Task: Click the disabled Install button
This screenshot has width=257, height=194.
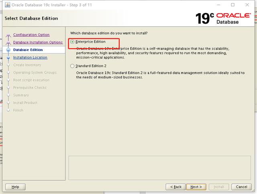Action: click(x=219, y=187)
